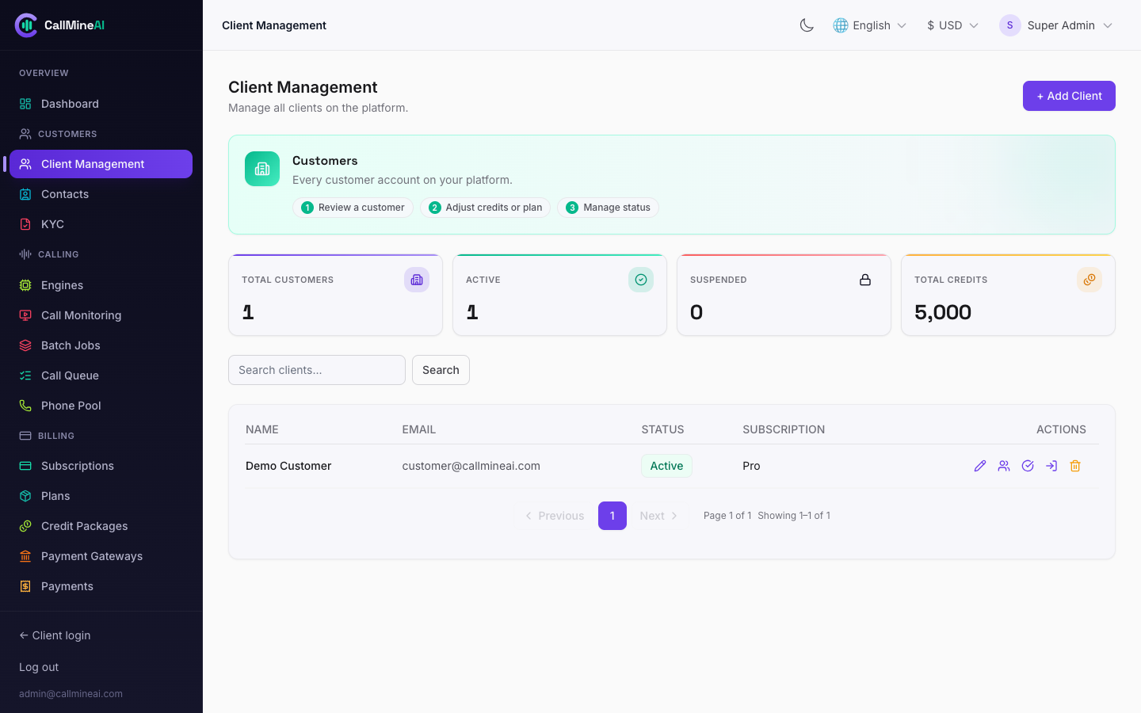The height and width of the screenshot is (713, 1141).
Task: Click the globe language icon
Action: coord(841,25)
